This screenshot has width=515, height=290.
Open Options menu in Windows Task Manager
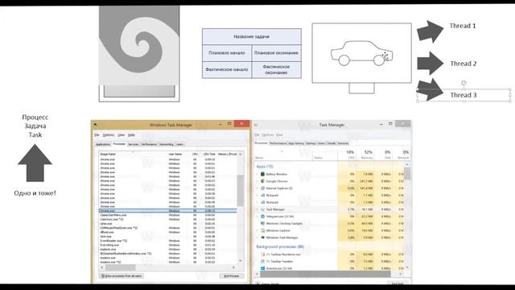[109, 135]
